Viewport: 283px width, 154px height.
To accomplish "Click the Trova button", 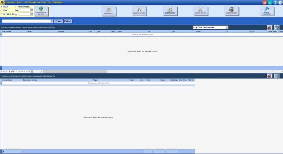I will click(58, 21).
